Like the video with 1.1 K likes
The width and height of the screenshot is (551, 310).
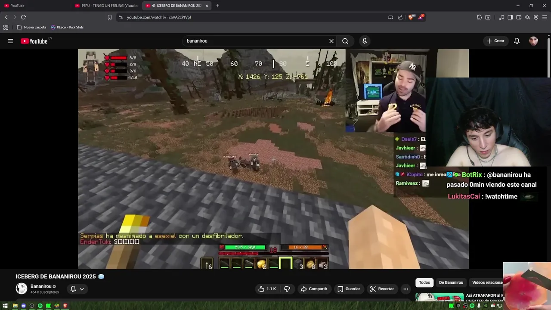click(x=267, y=289)
